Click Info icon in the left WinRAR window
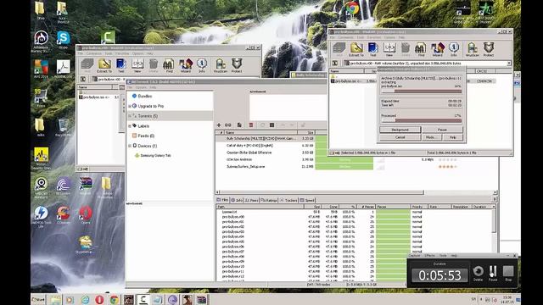This screenshot has height=305, width=543. click(x=202, y=65)
